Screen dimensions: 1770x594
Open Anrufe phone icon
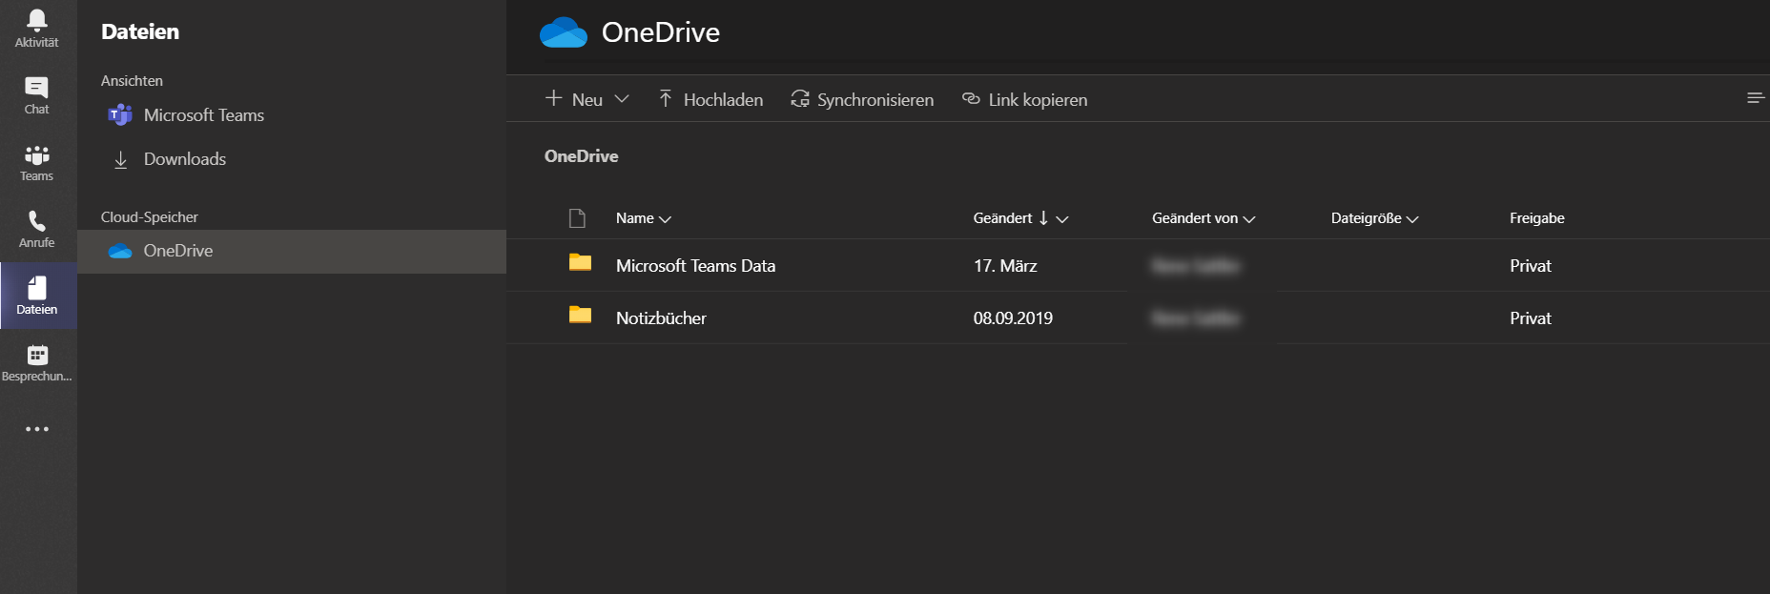coord(37,229)
